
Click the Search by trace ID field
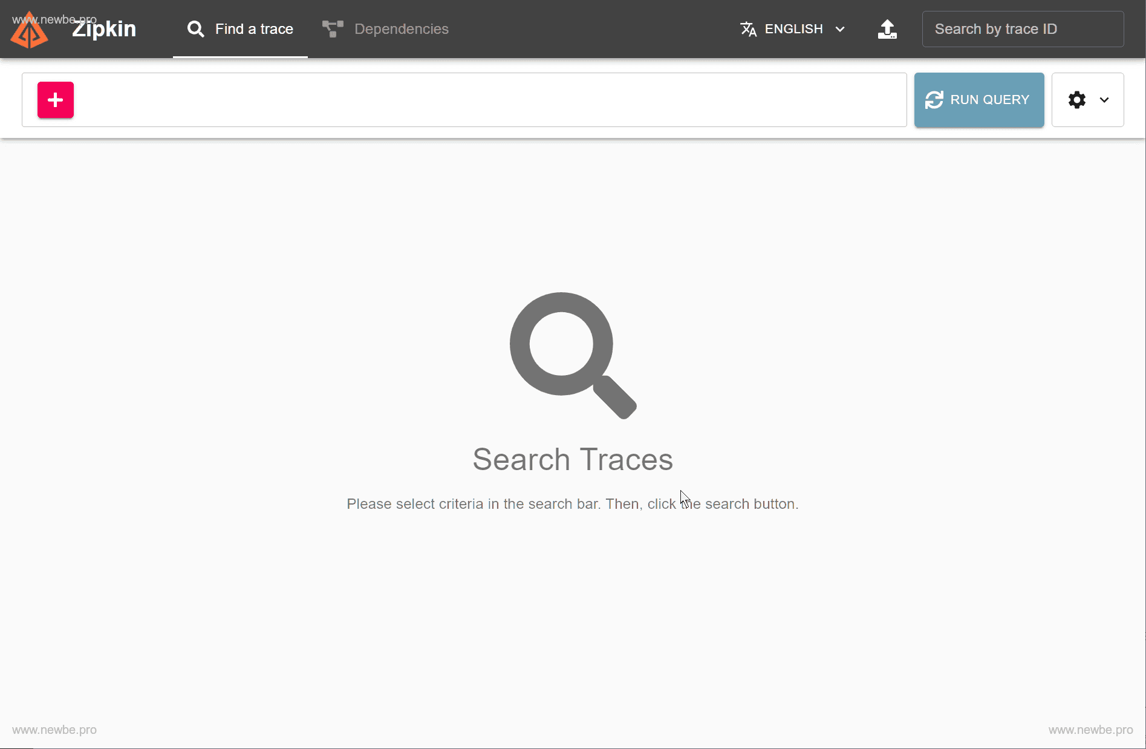click(1022, 28)
